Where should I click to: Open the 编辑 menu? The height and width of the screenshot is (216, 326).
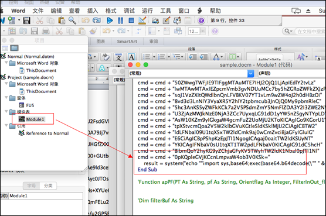[x=56, y=11]
